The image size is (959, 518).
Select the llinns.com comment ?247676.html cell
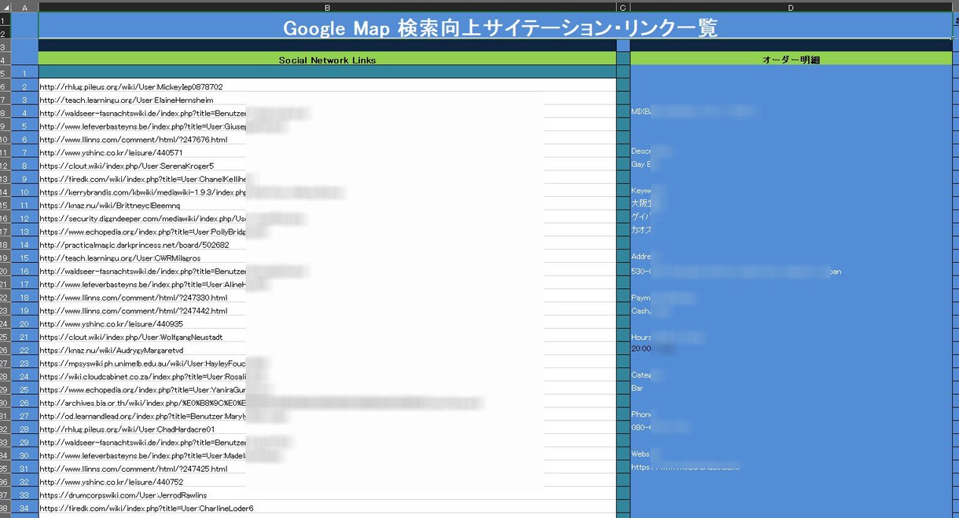327,139
